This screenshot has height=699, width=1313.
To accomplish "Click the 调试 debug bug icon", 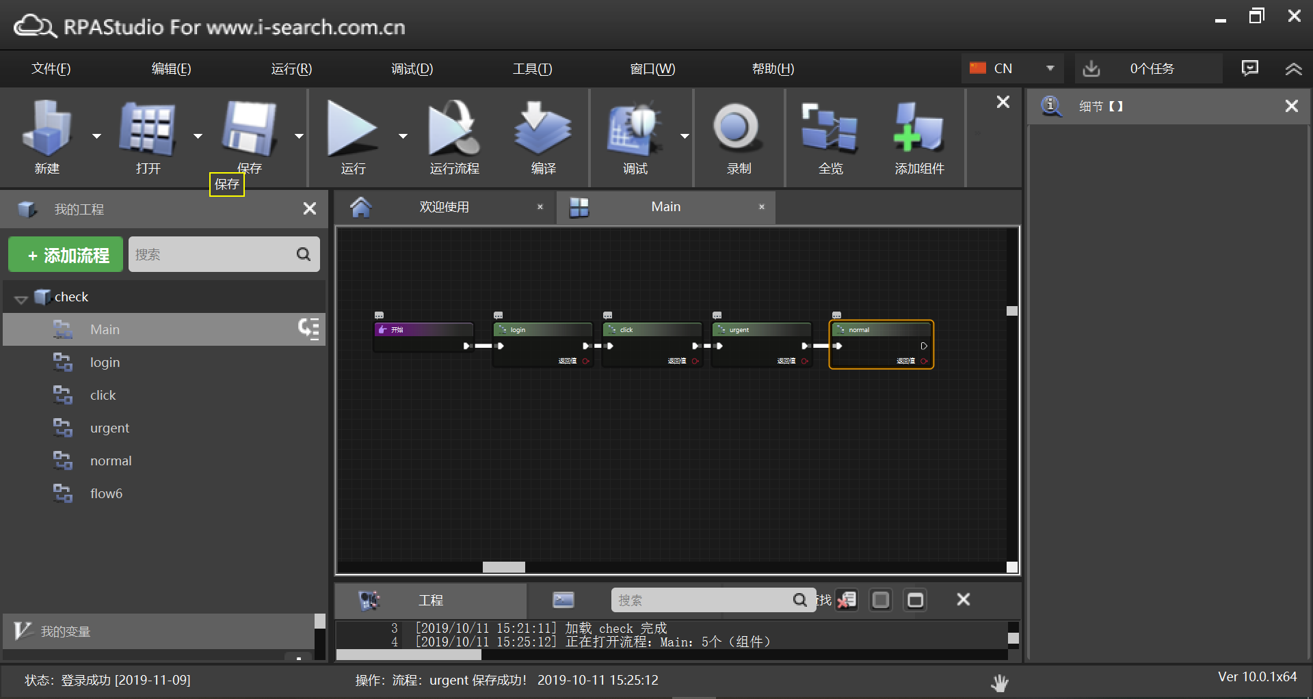I will (635, 127).
